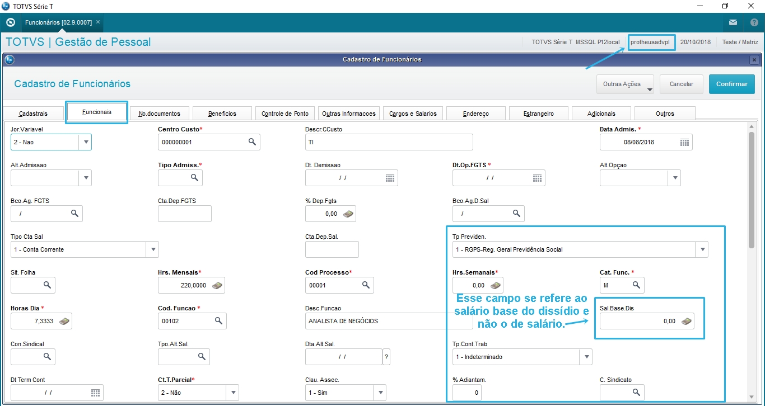This screenshot has height=406, width=765.
Task: Expand Tipo Cta Sal dropdown
Action: (152, 249)
